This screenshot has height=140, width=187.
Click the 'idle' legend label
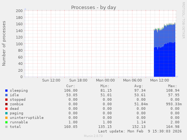click(14, 95)
